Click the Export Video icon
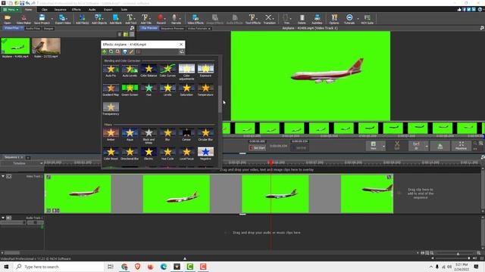This screenshot has width=485, height=272. pyautogui.click(x=63, y=19)
